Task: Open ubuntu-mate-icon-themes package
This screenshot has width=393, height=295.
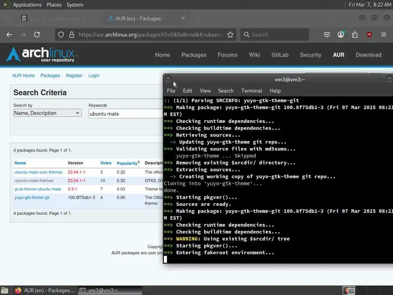Action: click(38, 172)
